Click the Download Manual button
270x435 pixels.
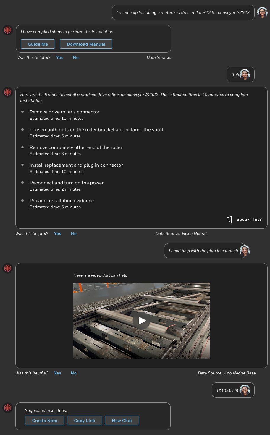pos(86,44)
